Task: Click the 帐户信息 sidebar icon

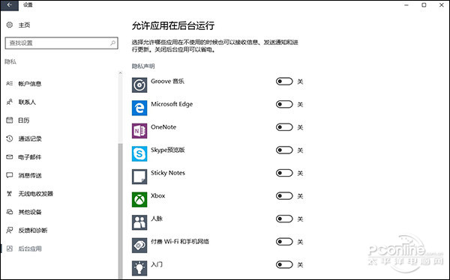Action: click(10, 84)
